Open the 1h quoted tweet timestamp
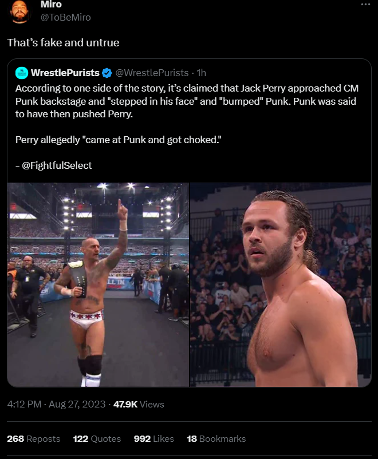This screenshot has width=378, height=459. tap(201, 73)
